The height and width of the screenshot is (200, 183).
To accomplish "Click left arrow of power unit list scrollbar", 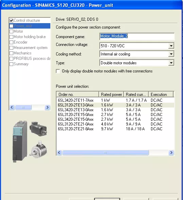I will 59,152.
